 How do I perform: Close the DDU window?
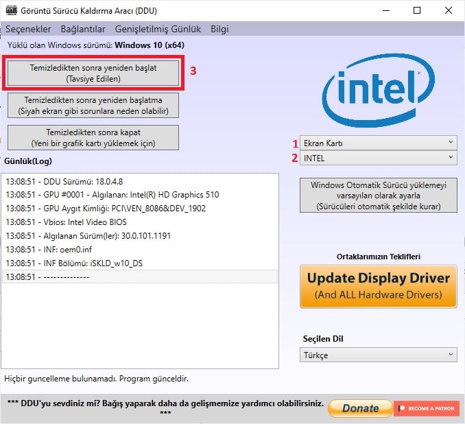449,11
